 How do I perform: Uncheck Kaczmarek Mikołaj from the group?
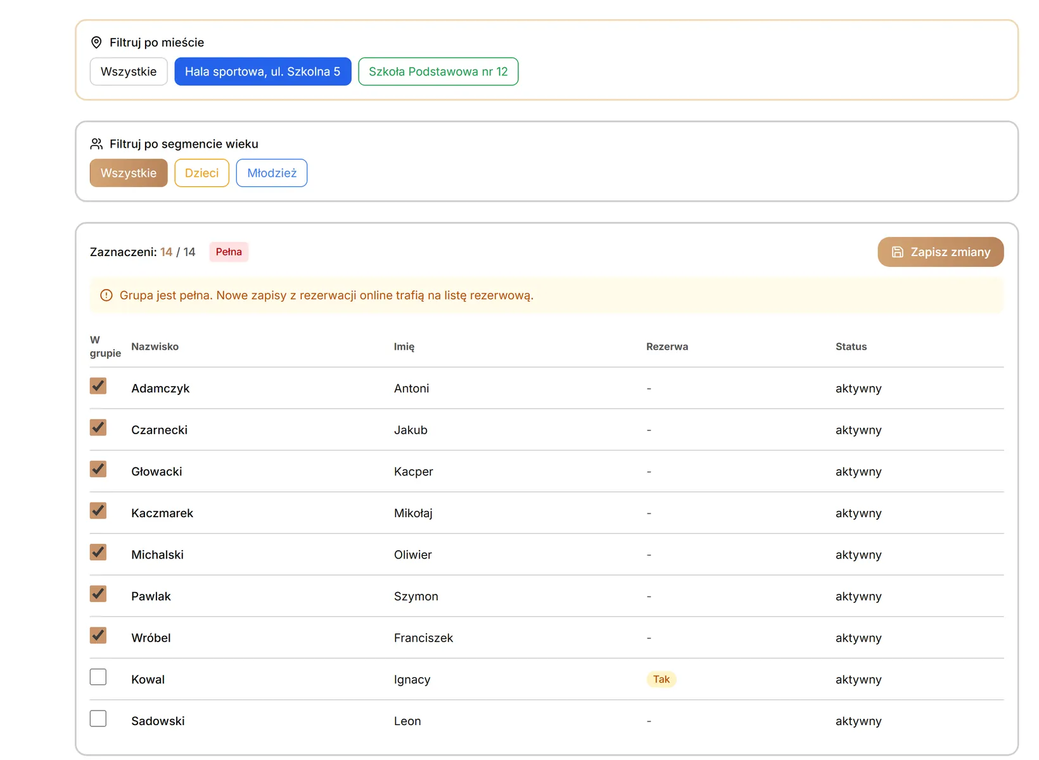pos(98,511)
